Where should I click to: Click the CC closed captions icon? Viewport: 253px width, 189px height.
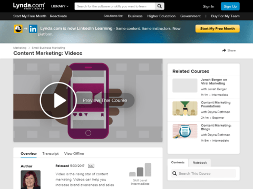pos(91,166)
